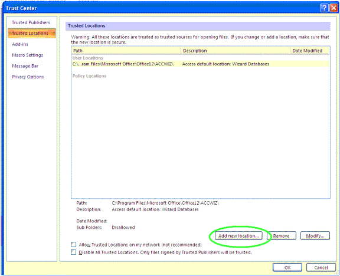The height and width of the screenshot is (276, 340).
Task: Click the Add new location button
Action: tap(238, 236)
